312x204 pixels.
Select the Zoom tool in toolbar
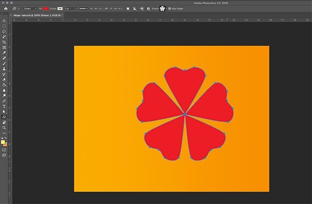click(x=4, y=128)
